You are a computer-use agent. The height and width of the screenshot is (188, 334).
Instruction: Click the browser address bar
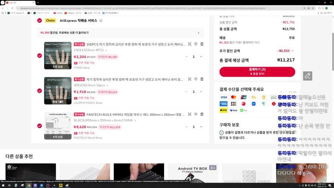(143, 8)
